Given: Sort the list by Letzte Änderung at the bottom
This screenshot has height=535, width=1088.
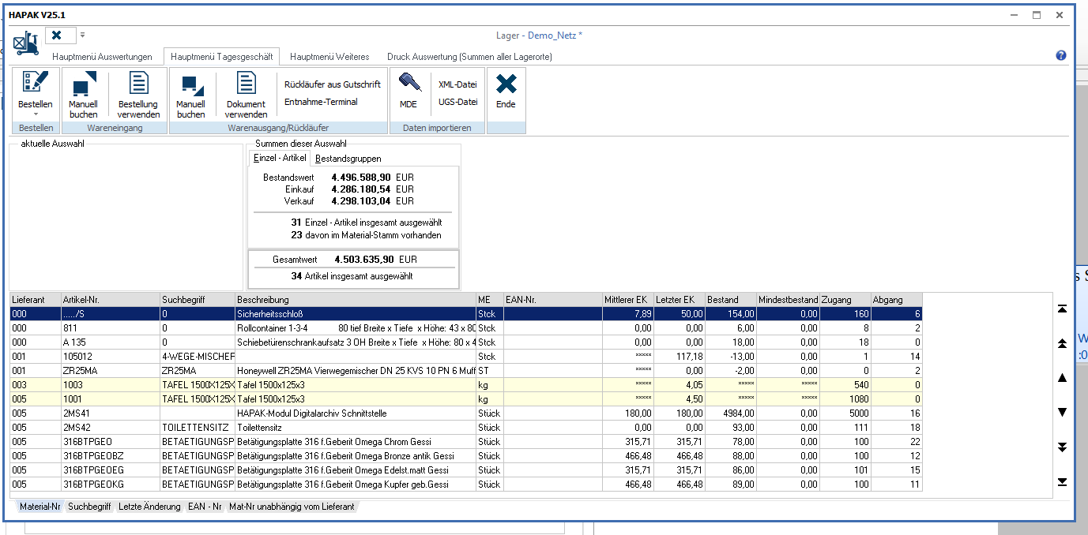Looking at the screenshot, I should 149,507.
